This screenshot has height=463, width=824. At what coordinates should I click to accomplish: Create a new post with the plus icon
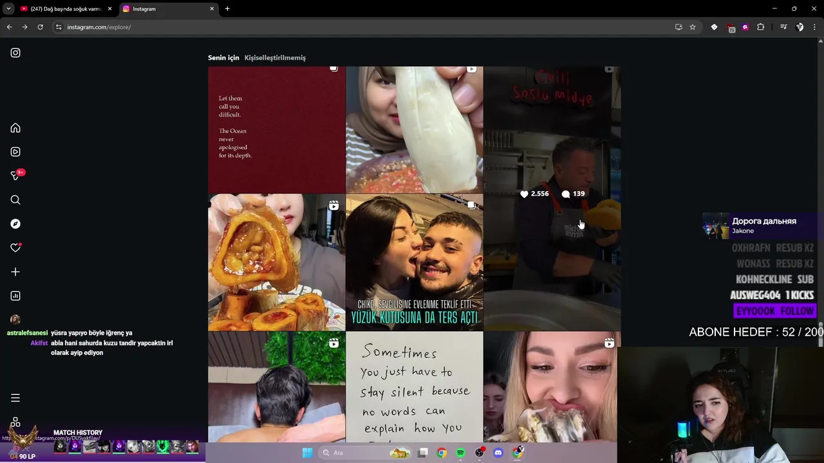15,272
